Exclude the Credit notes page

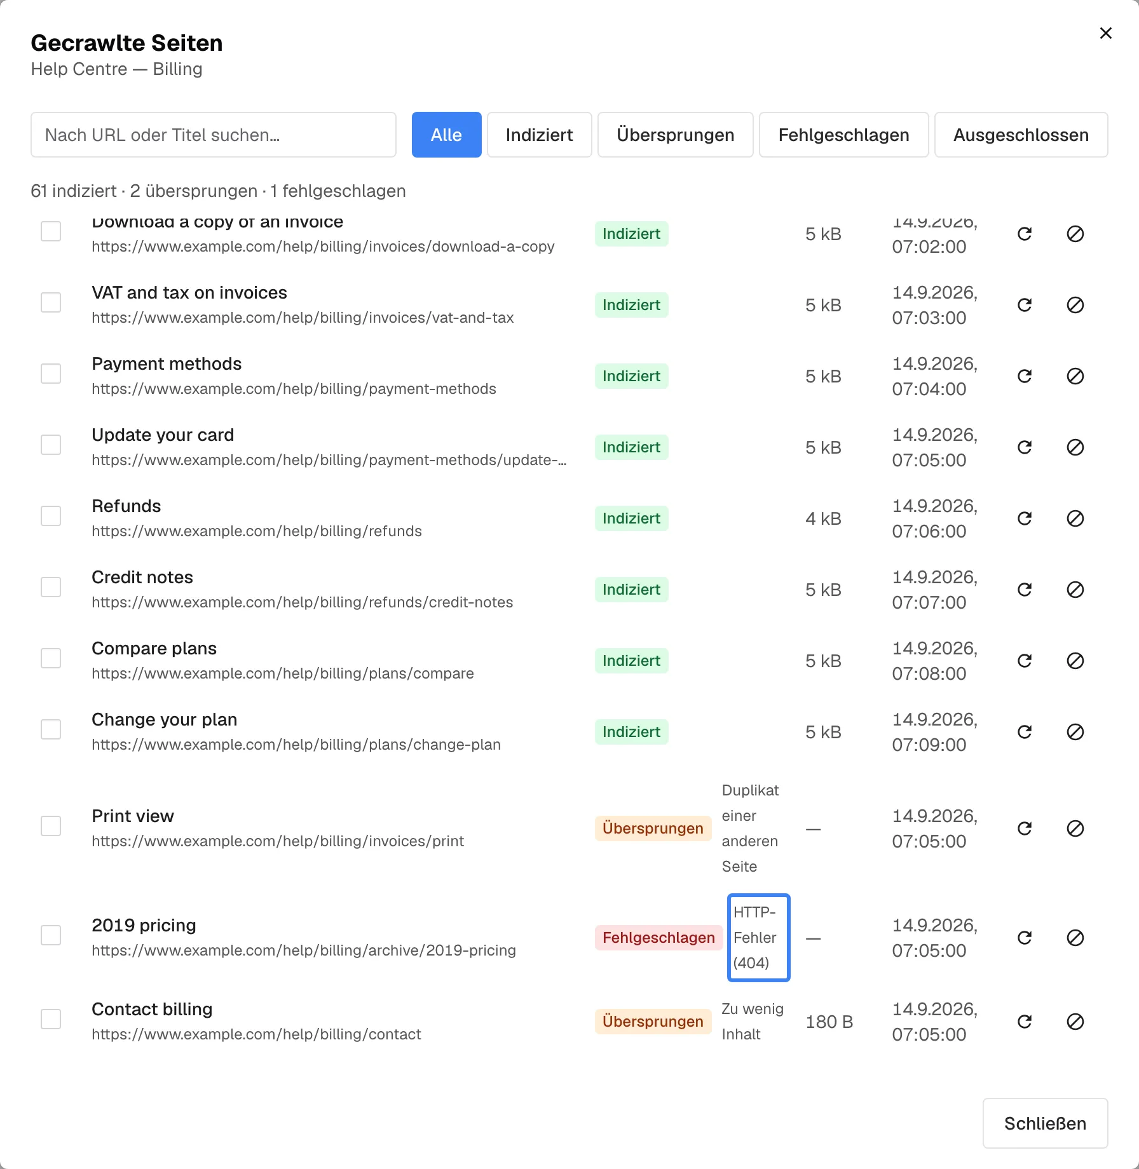[x=1075, y=590]
